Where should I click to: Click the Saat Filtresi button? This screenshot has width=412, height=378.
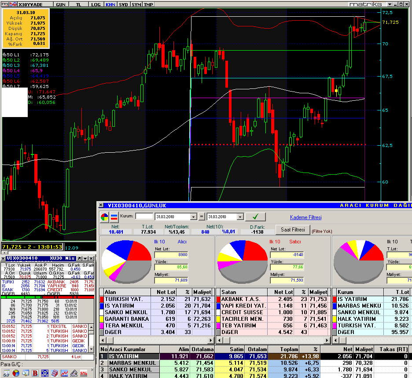pos(293,230)
